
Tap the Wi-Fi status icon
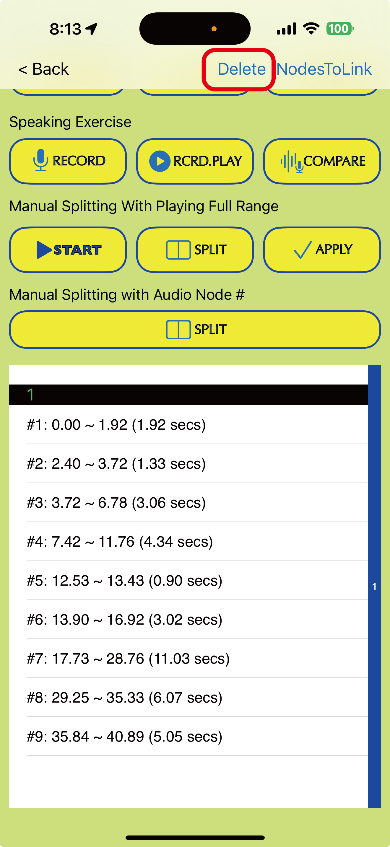(x=311, y=29)
